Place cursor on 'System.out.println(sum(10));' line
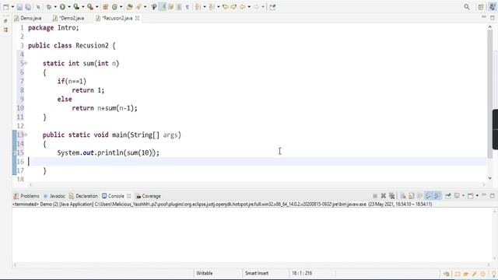Image resolution: width=498 pixels, height=280 pixels. point(108,152)
